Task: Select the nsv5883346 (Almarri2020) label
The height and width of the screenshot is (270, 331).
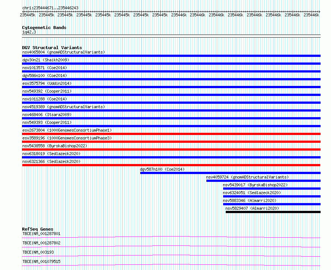Action: [250, 200]
